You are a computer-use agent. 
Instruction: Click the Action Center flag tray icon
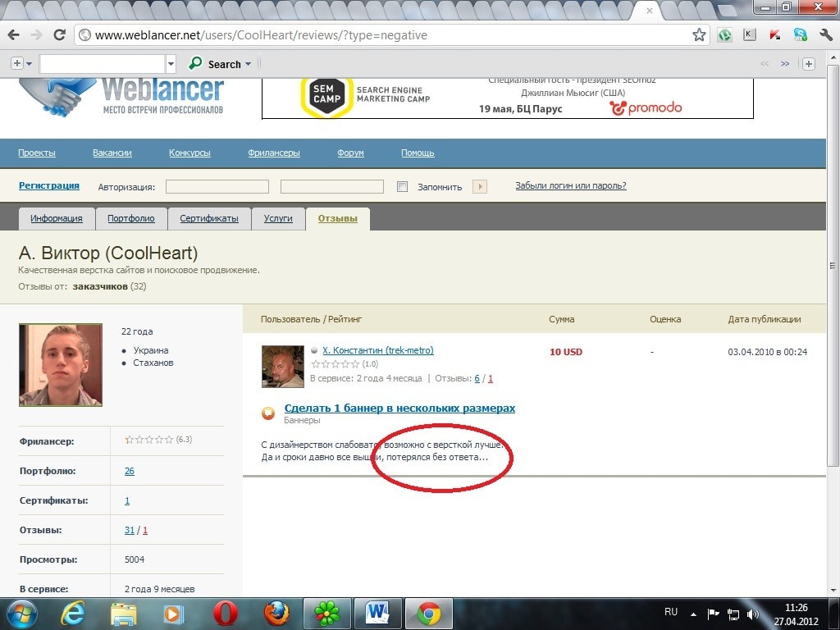pos(713,614)
